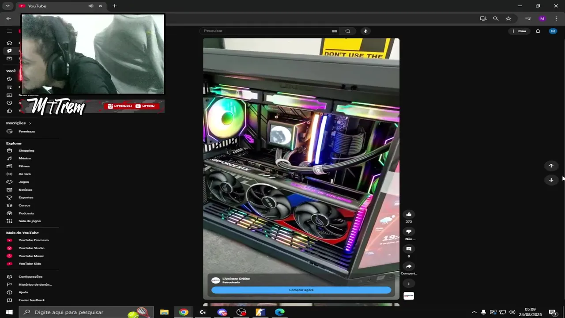
Task: Go to previous Short up arrow
Action: tap(551, 166)
